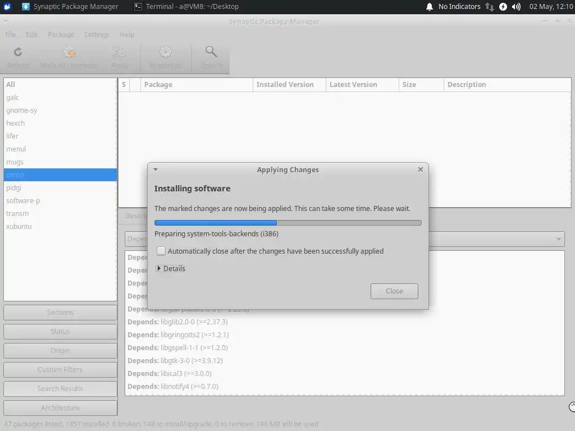Select mugs in the filter list
The image size is (575, 431).
click(60, 162)
